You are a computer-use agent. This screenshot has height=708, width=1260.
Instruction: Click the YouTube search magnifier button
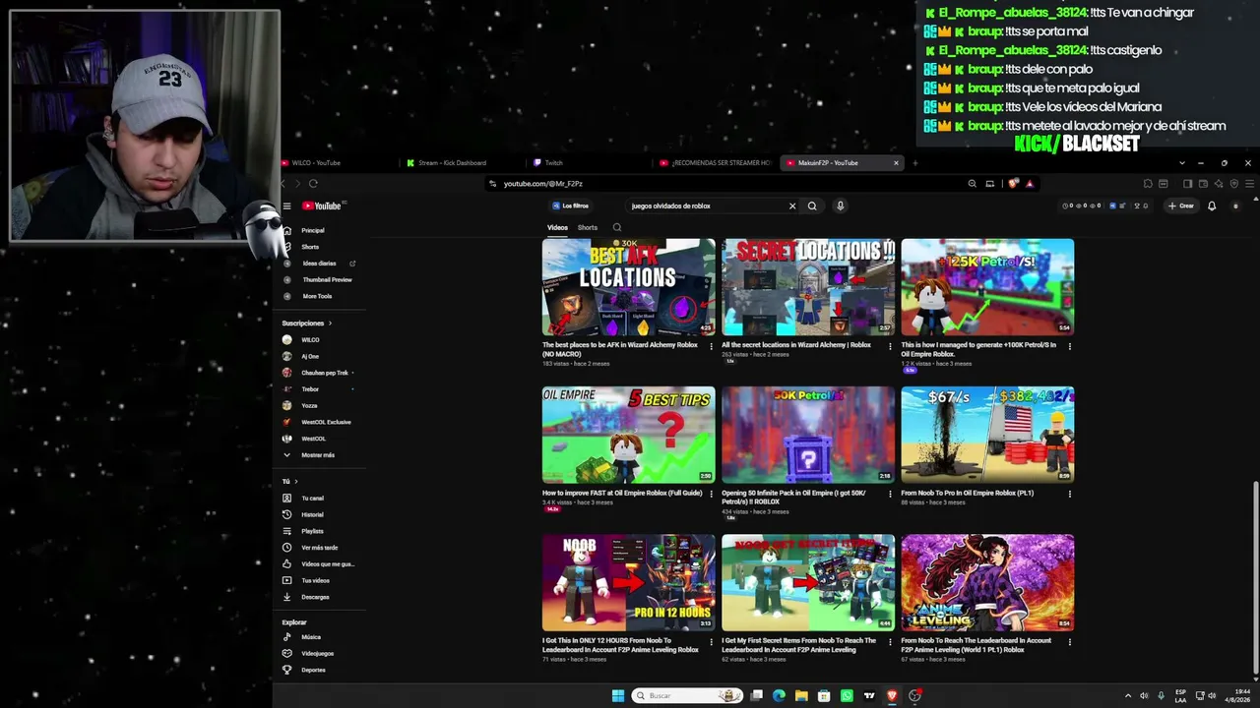pos(812,206)
